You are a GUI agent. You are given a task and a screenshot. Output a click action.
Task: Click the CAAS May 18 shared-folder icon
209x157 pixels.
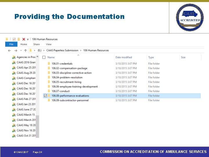point(14,125)
